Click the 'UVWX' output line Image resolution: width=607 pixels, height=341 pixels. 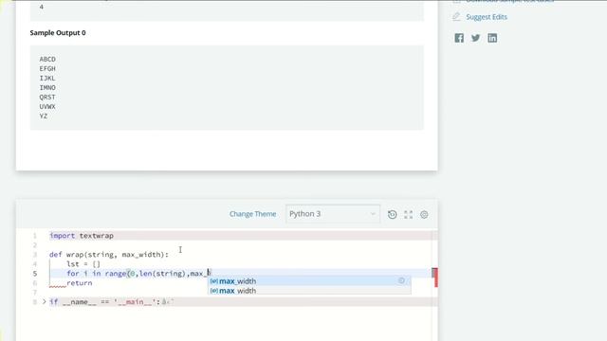(47, 107)
